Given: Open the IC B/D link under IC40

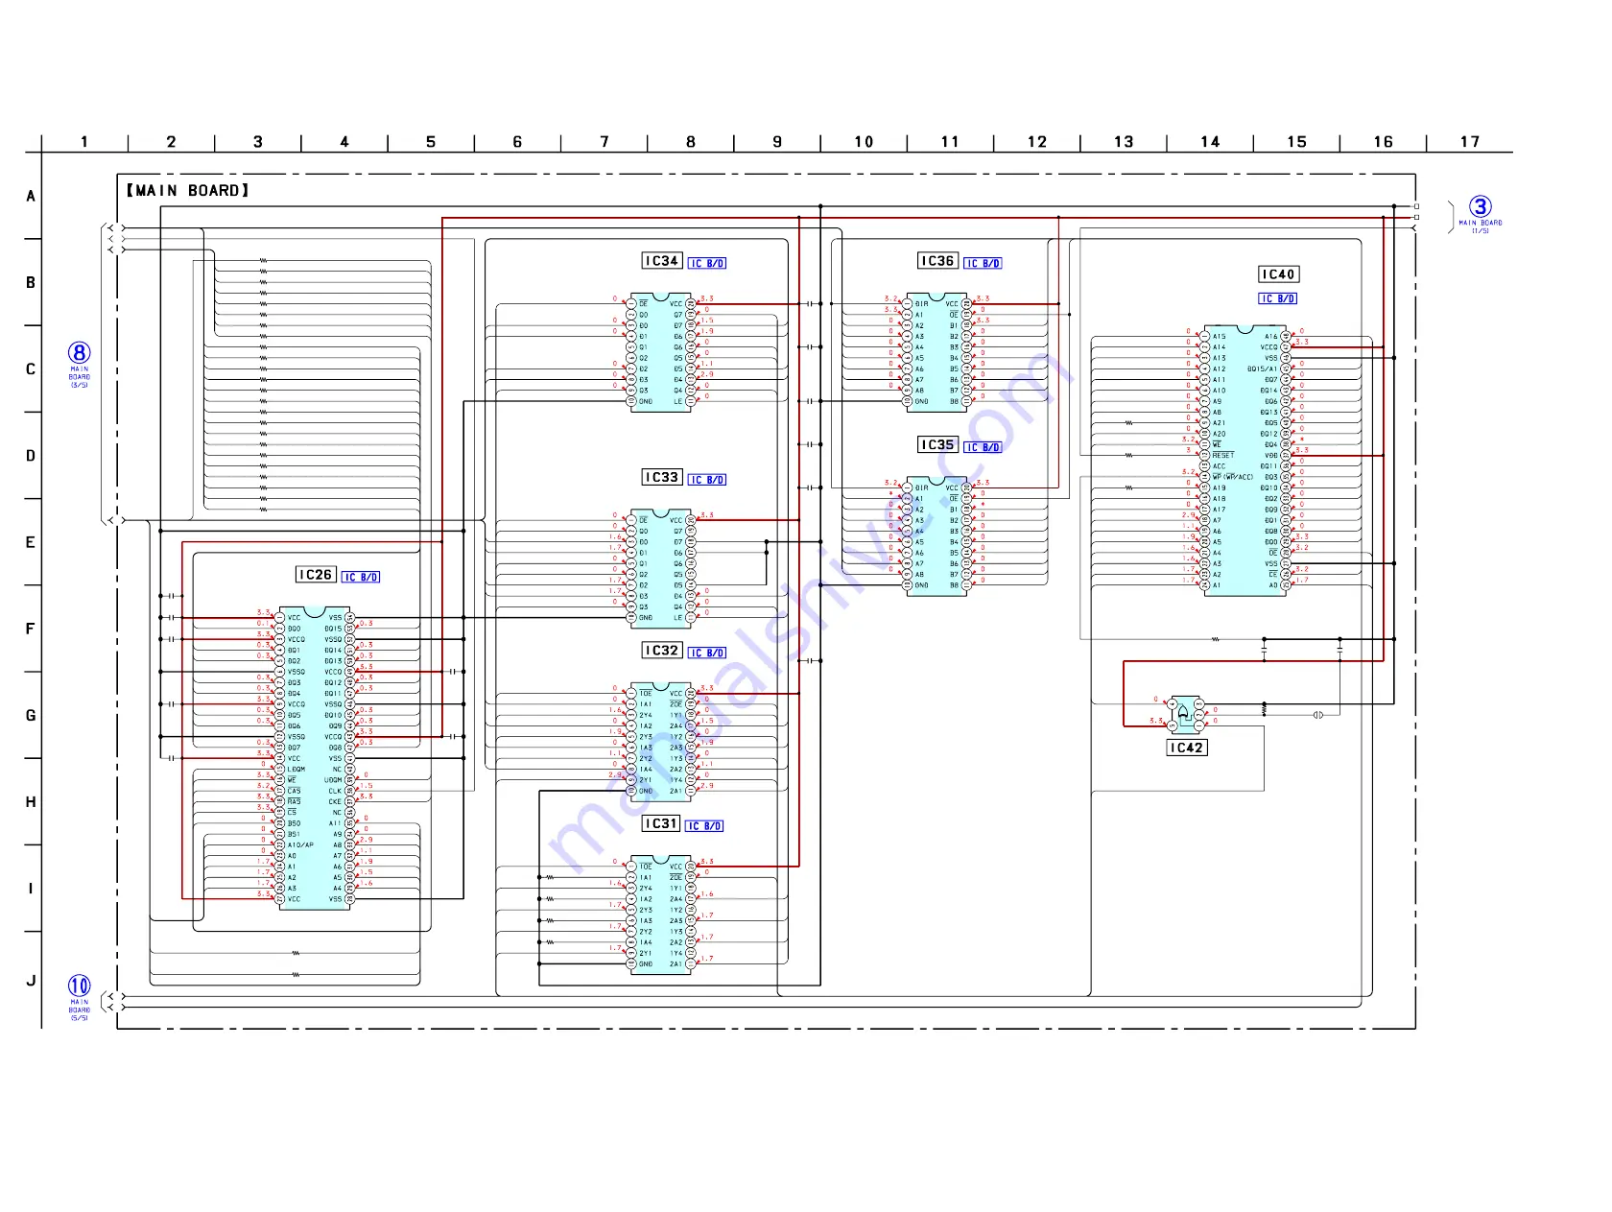Looking at the screenshot, I should click(1278, 298).
